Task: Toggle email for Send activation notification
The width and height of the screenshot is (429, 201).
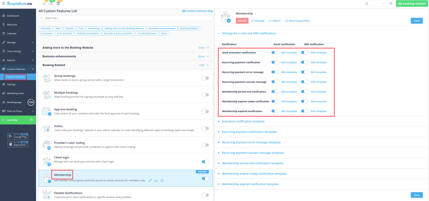Action: [x=275, y=52]
